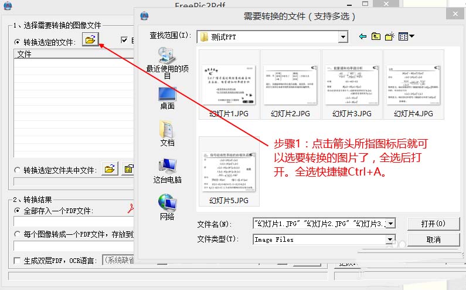466x290 pixels.
Task: Select radio 转换选定的文件
Action: 18,42
